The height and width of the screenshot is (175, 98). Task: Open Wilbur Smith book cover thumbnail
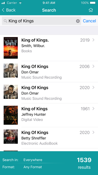coord(11,48)
